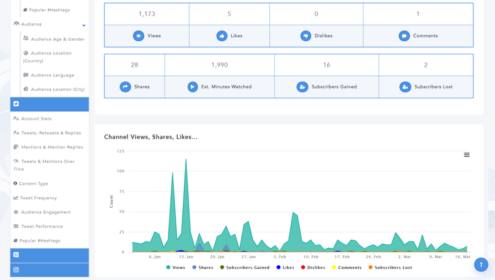Click the 1,173 views count
The height and width of the screenshot is (280, 495).
pos(147,14)
